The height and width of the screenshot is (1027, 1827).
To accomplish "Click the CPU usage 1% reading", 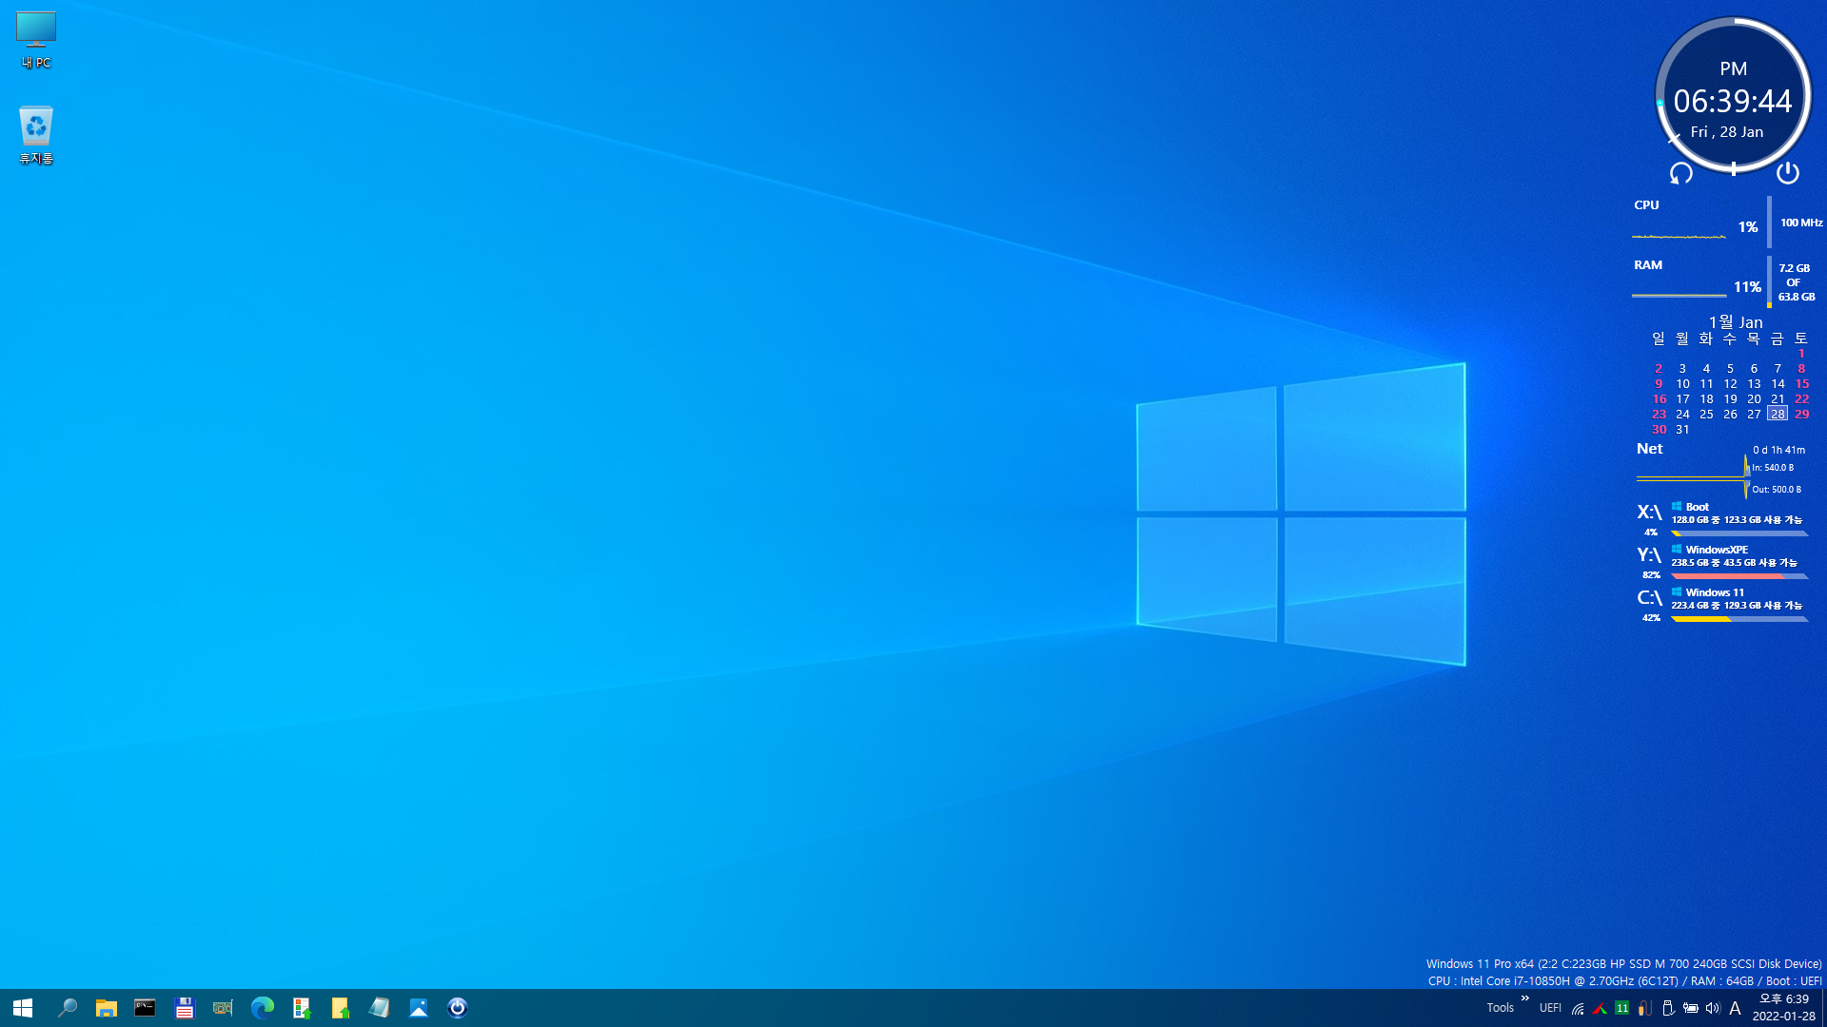I will 1748,227.
